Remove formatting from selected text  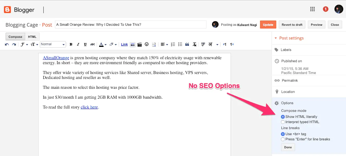(x=194, y=44)
